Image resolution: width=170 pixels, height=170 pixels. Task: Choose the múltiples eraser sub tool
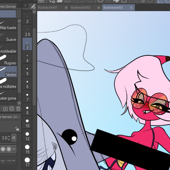tap(8, 84)
